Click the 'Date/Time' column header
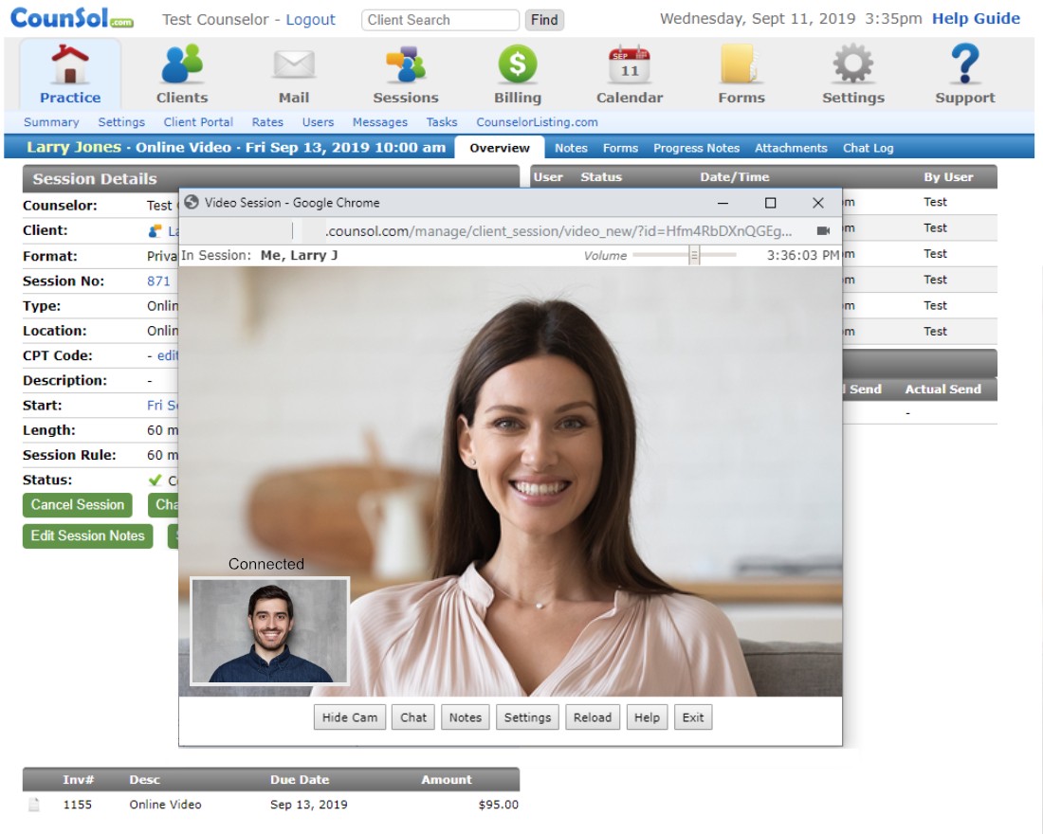Screen dimensions: 1043x834 click(x=734, y=177)
